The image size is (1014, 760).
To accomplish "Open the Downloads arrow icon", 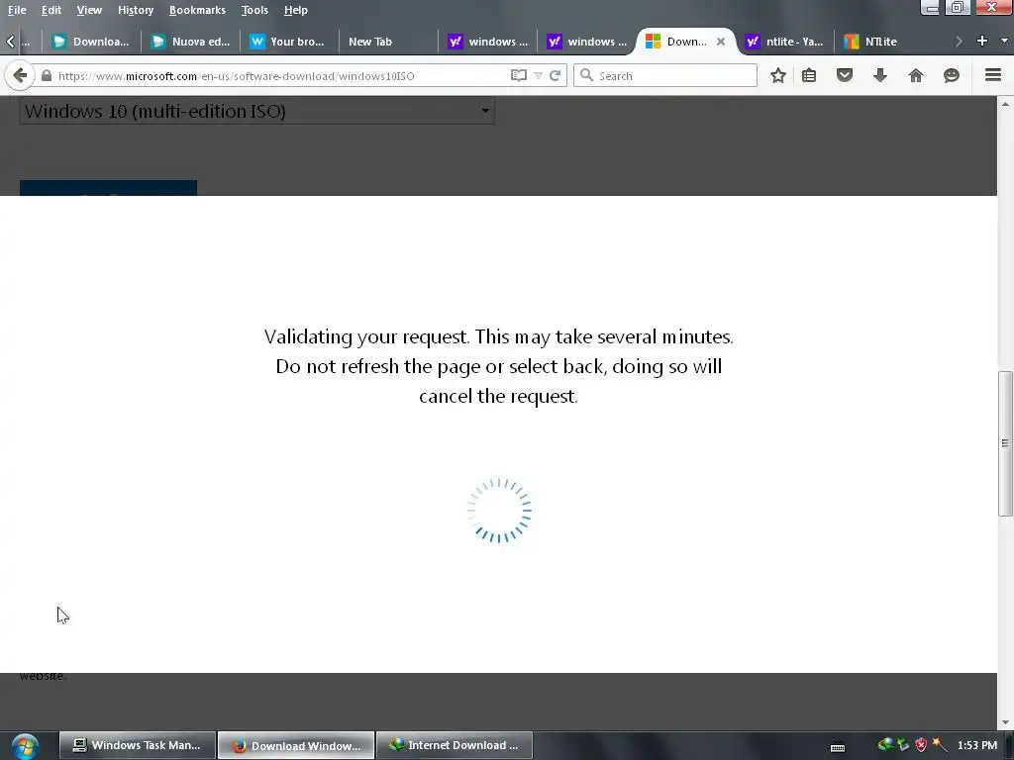I will click(x=880, y=75).
